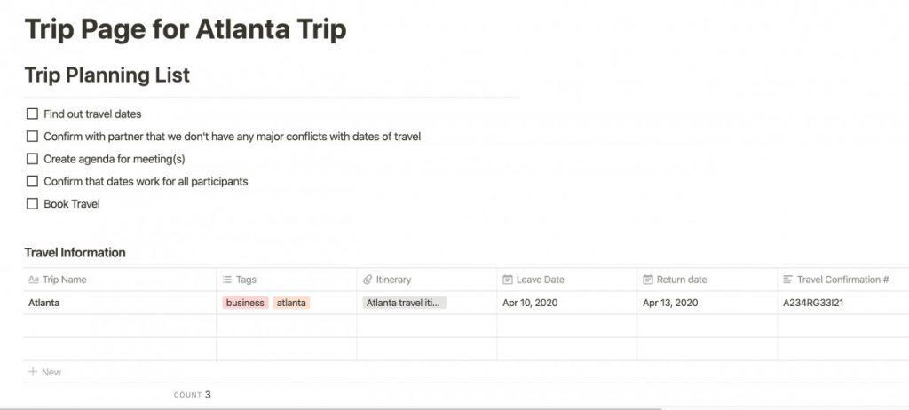The width and height of the screenshot is (909, 410).
Task: Tick the Confirm with partner checkbox
Action: [x=33, y=137]
